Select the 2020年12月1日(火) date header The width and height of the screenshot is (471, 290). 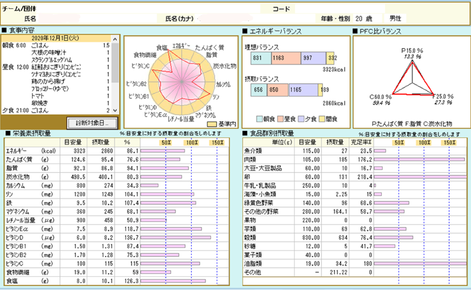54,39
